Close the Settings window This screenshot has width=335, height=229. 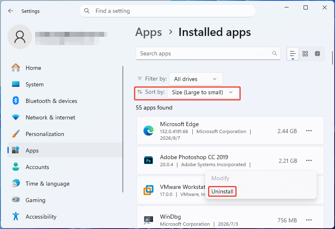click(325, 7)
